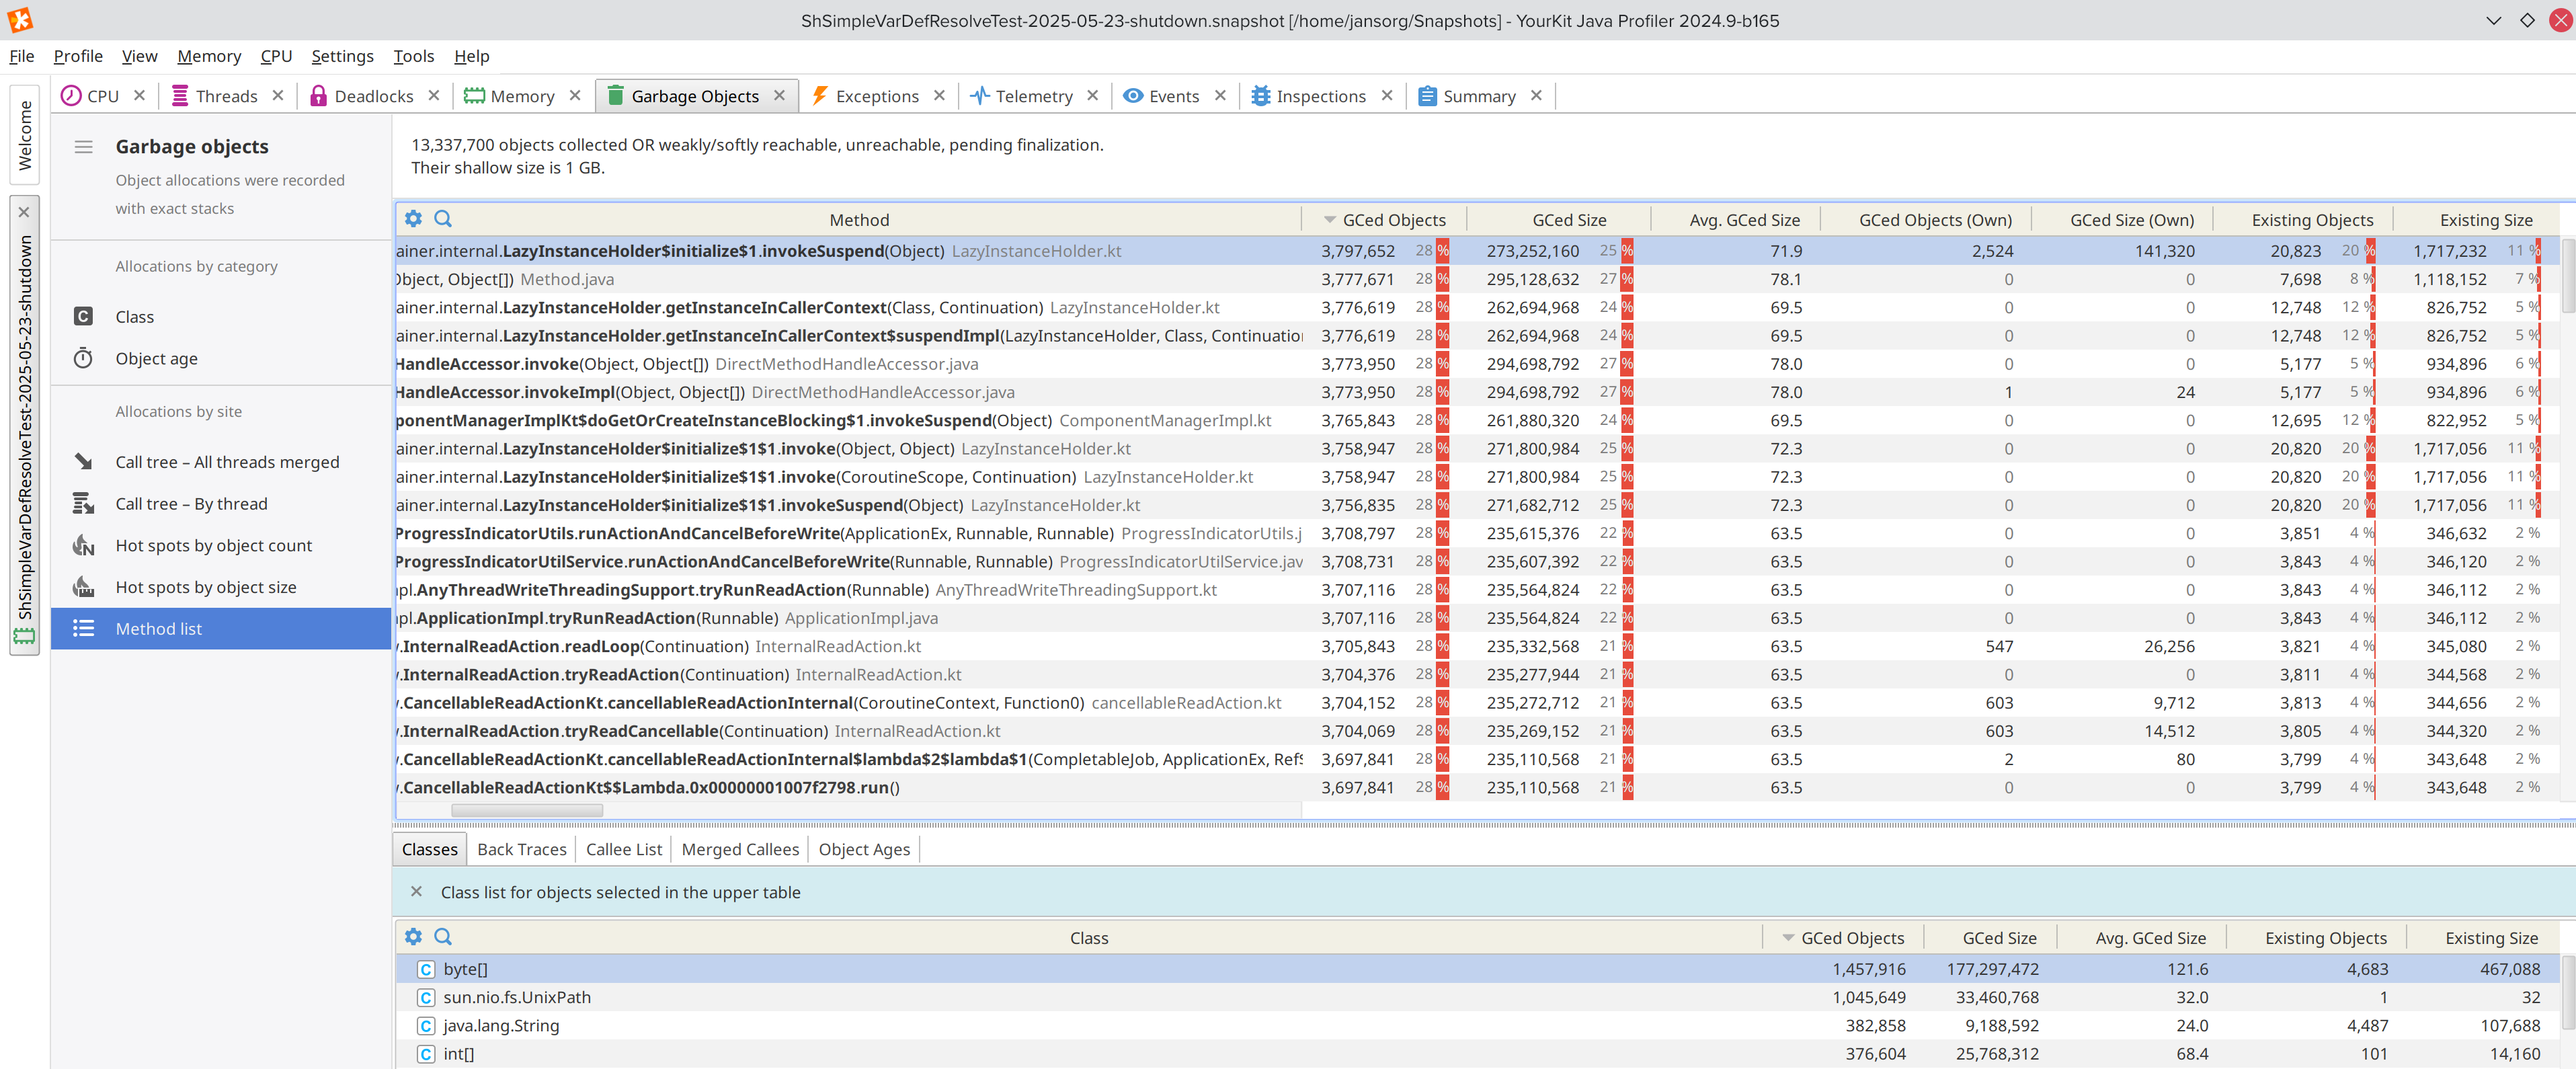Close the CPU tab
2576x1069 pixels.
[140, 95]
